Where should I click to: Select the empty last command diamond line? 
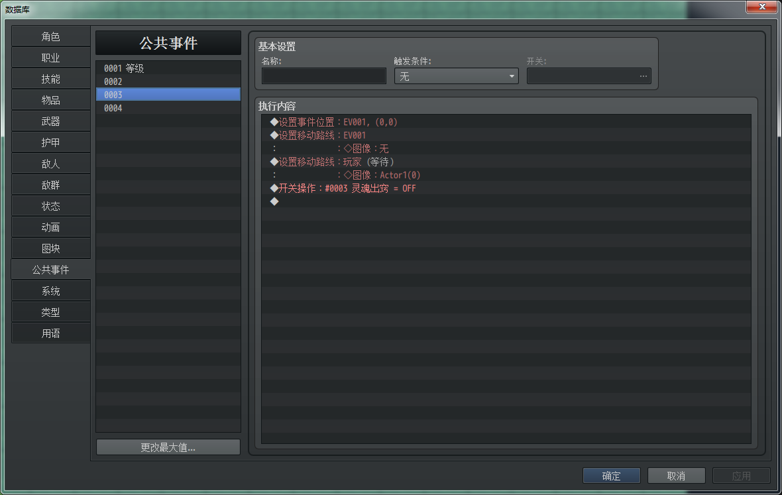tap(506, 201)
